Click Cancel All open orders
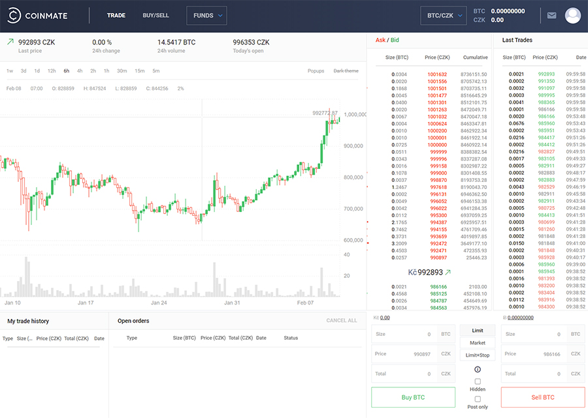Screen dimensions: 588x418 click(342, 320)
